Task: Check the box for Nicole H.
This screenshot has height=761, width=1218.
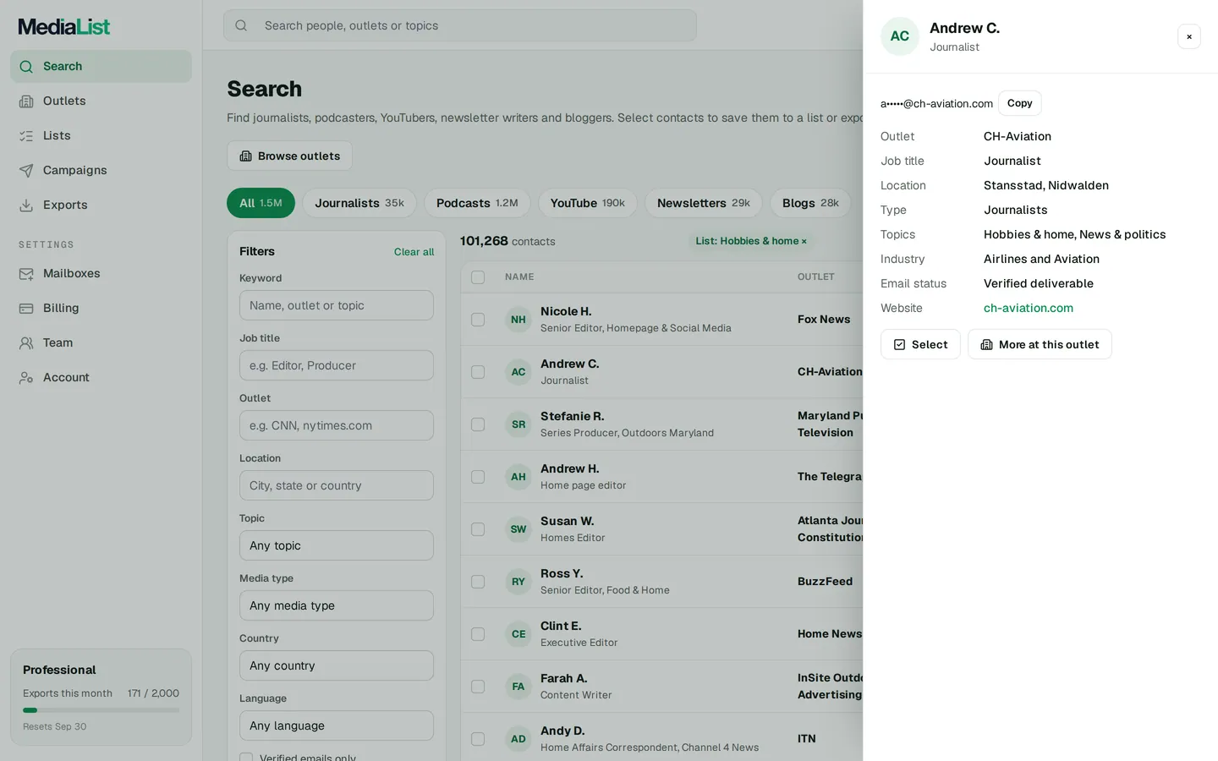Action: click(478, 320)
